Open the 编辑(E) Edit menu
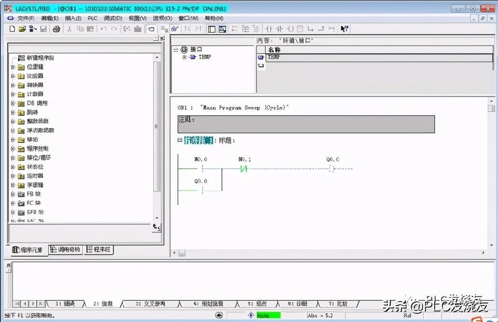This screenshot has width=498, height=322. [50, 18]
